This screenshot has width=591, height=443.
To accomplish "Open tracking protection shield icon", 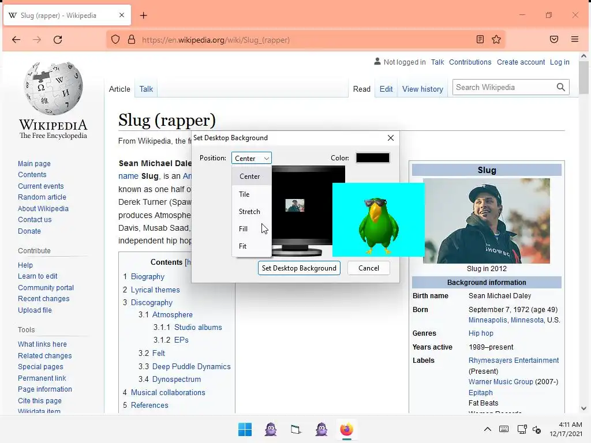I will pos(115,40).
